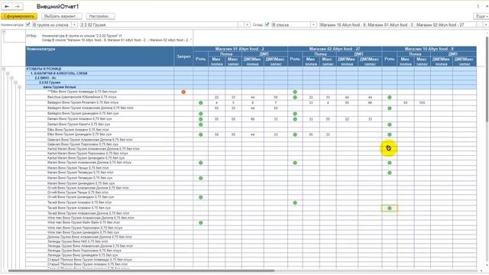489x275 pixels.
Task: Click highlighted green dot in Tavadi Алазани сух row
Action: click(x=390, y=208)
